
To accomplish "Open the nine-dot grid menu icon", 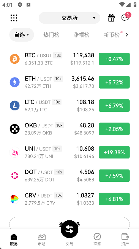I will pyautogui.click(x=14, y=18).
